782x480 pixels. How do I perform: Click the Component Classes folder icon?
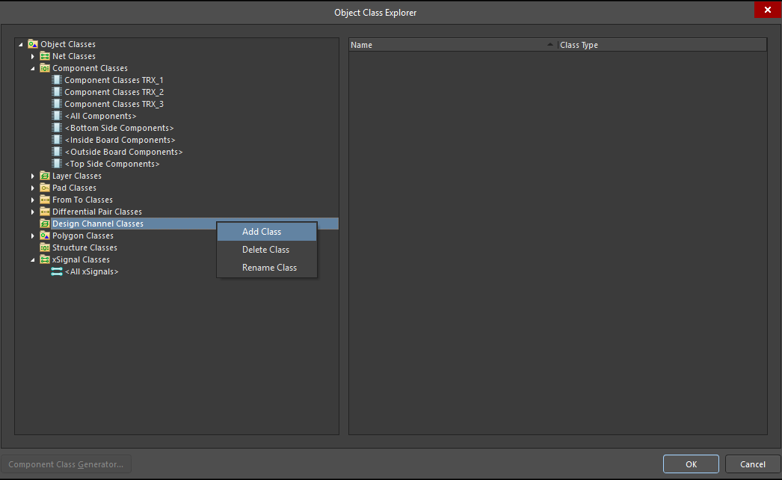(44, 67)
